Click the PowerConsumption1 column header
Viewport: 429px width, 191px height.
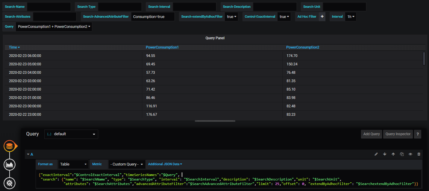[x=162, y=47]
